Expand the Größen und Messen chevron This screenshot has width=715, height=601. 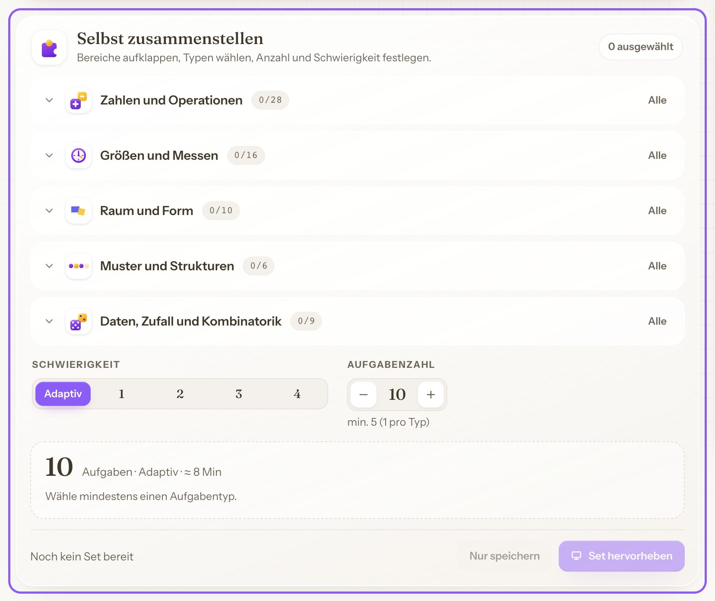tap(49, 155)
